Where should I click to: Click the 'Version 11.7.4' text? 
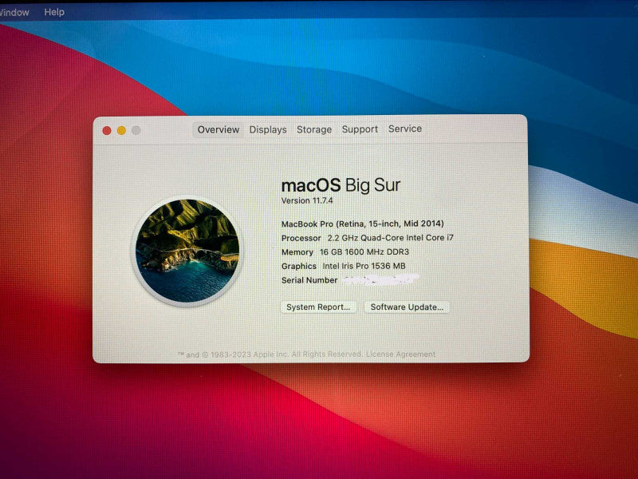pyautogui.click(x=307, y=200)
